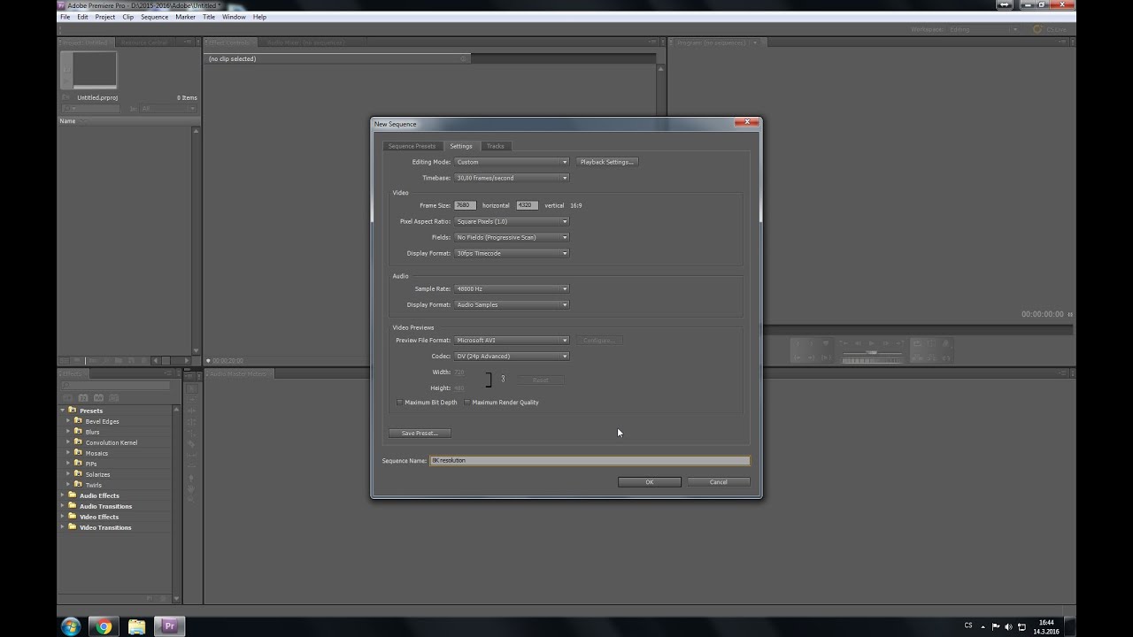Click the shuttle slider in Program monitor
Screen dimensions: 1133x637
point(872,353)
